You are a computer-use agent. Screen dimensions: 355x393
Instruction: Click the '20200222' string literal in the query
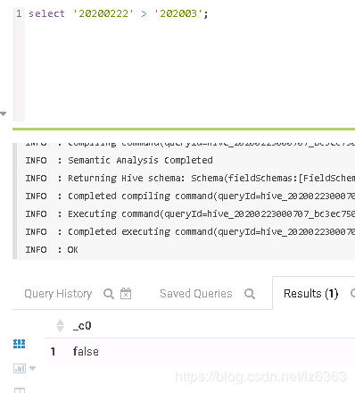click(103, 13)
